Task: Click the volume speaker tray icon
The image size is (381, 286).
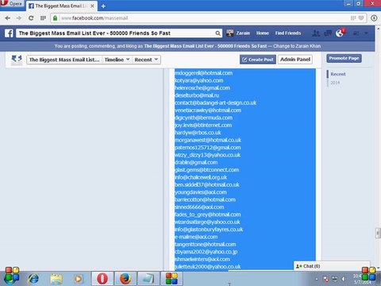Action: tap(343, 279)
